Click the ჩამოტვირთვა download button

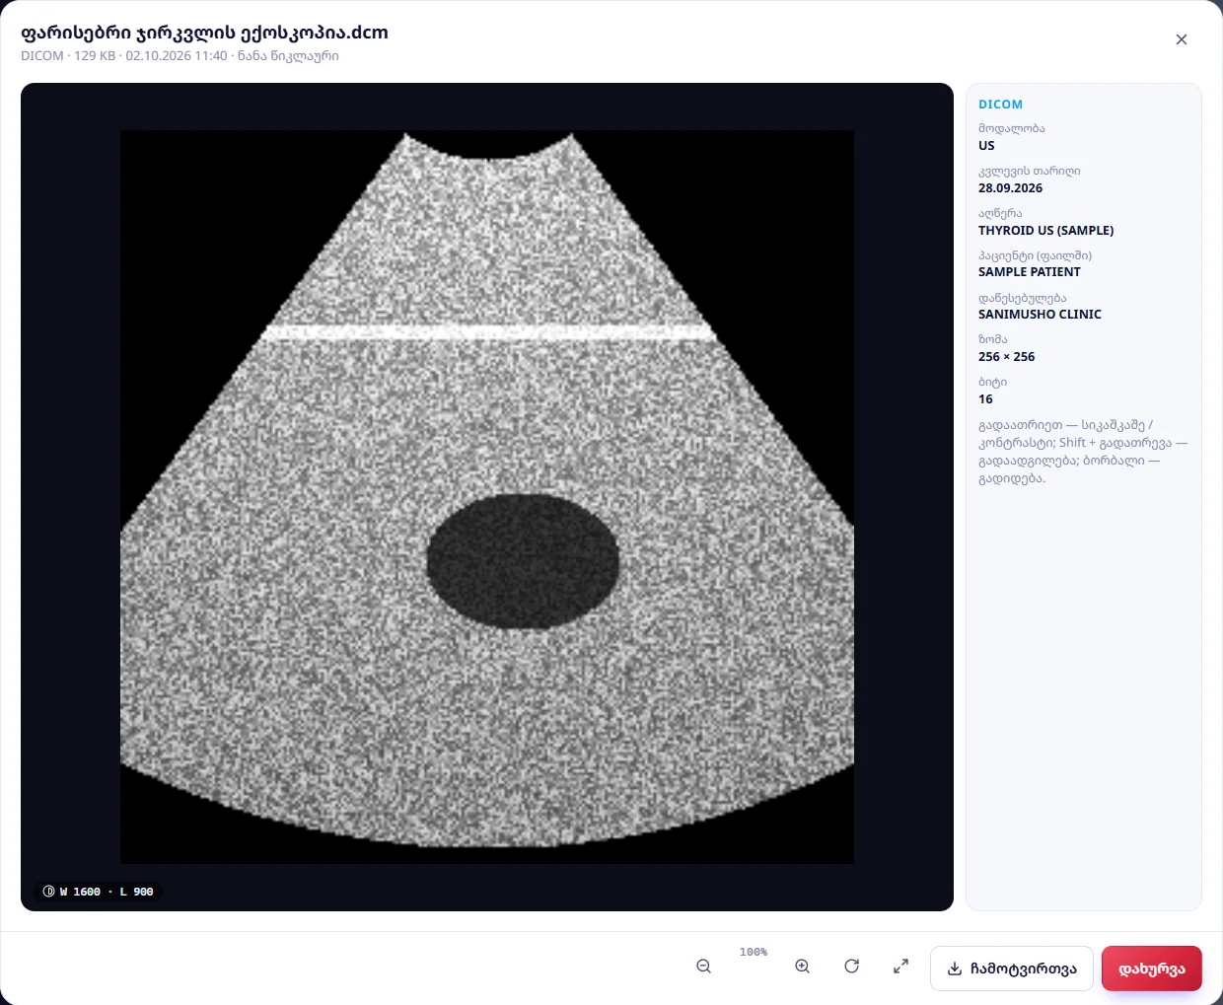pyautogui.click(x=1011, y=969)
